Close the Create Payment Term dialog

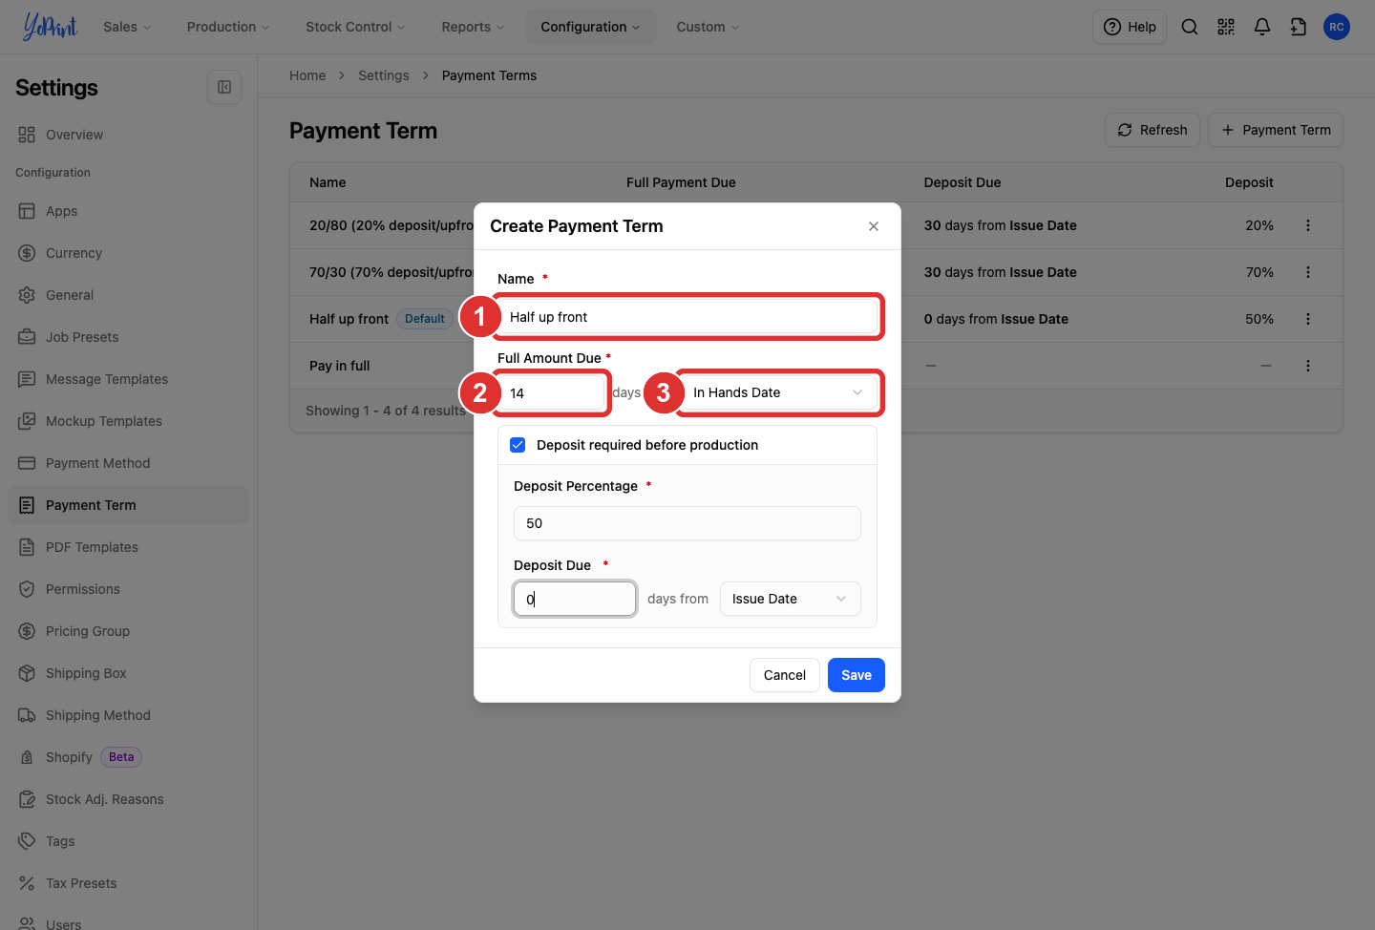(x=874, y=226)
